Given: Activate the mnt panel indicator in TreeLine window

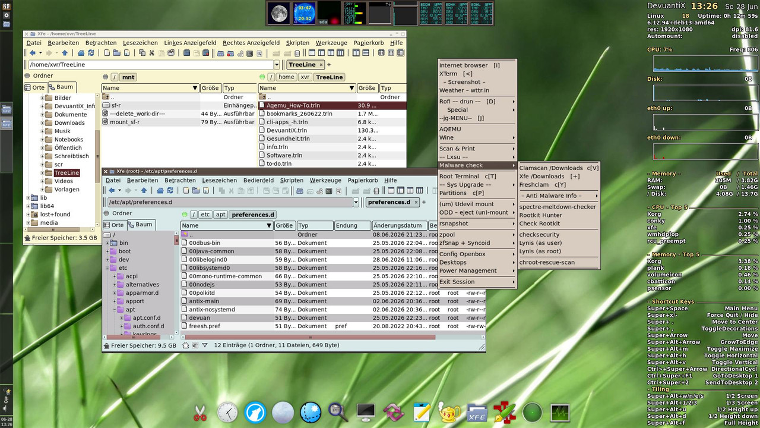Looking at the screenshot, I should [x=106, y=77].
